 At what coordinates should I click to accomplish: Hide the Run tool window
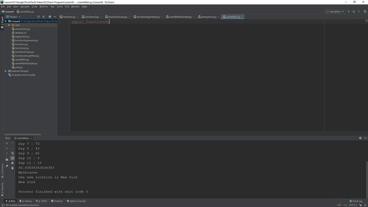365,138
